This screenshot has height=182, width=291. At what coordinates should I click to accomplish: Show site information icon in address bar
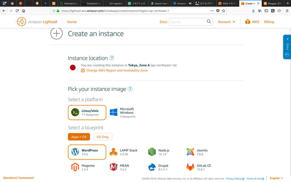(54, 11)
